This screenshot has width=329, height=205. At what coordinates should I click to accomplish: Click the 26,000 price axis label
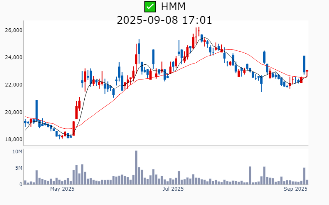coord(14,30)
